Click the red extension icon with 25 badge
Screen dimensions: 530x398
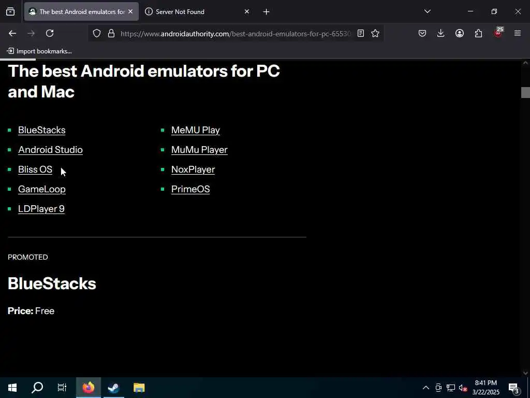click(498, 33)
